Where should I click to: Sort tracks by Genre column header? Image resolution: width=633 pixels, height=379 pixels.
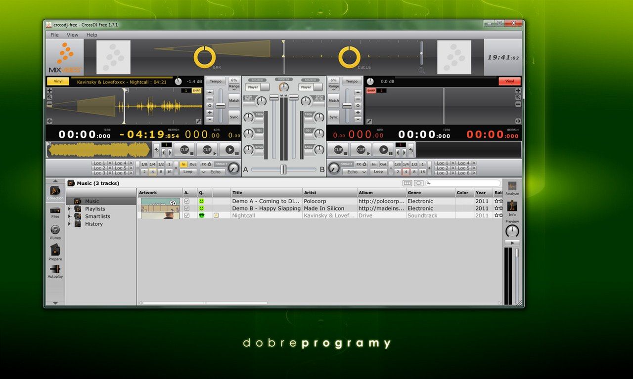click(431, 193)
